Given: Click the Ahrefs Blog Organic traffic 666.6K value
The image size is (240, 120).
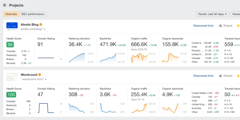Looking at the screenshot, I should tap(139, 44).
